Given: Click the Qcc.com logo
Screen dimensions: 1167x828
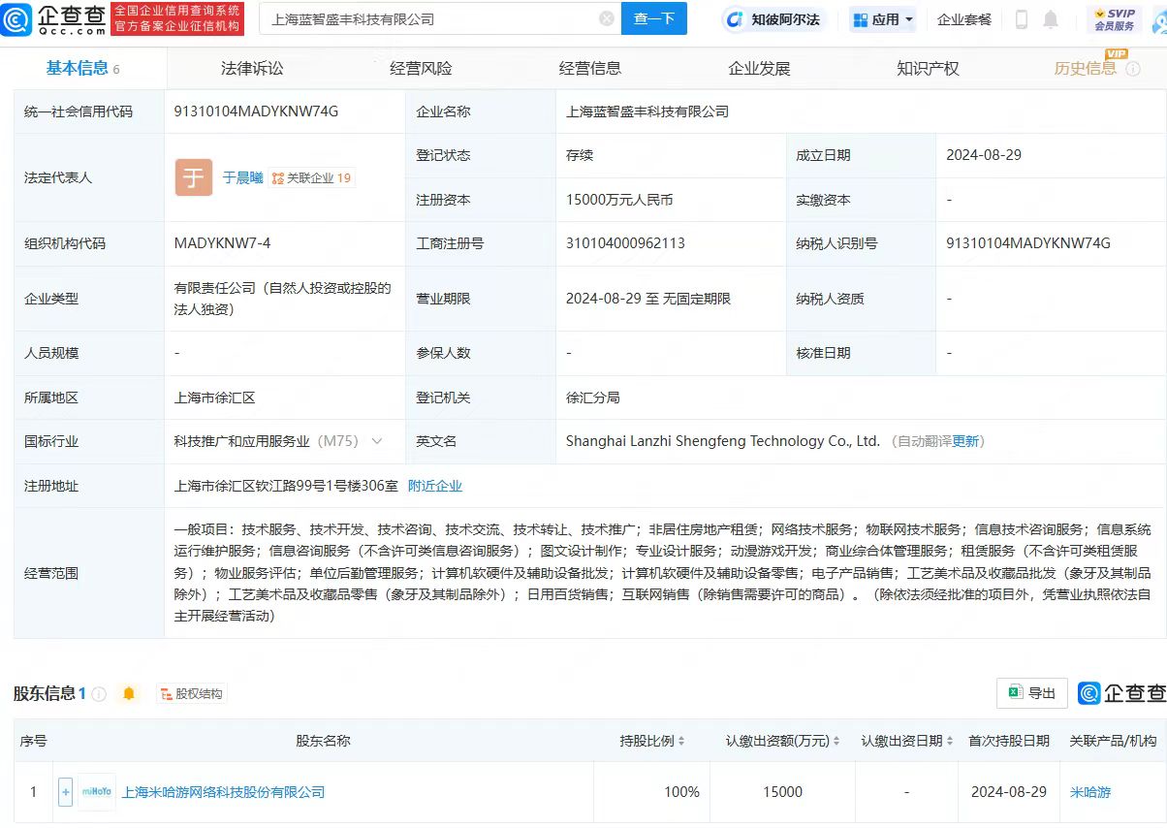Looking at the screenshot, I should point(54,18).
